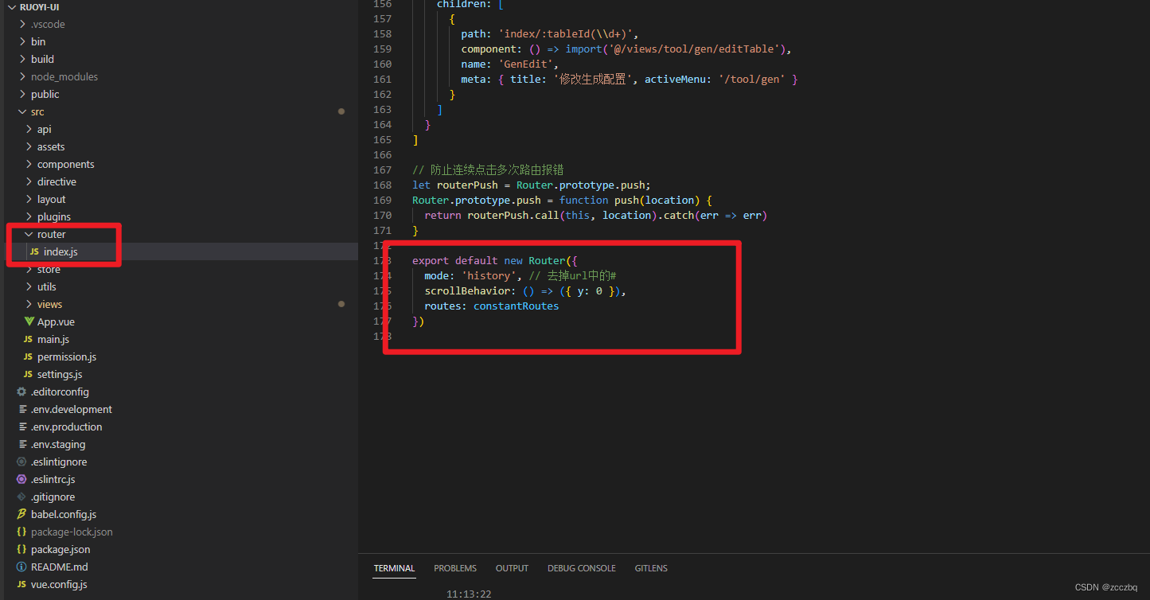Click the scrollBehavior property
Viewport: 1150px width, 600px height.
(x=467, y=291)
